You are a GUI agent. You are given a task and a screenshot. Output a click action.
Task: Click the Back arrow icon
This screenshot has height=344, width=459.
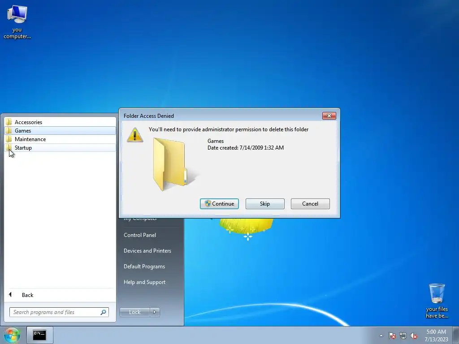coord(10,295)
